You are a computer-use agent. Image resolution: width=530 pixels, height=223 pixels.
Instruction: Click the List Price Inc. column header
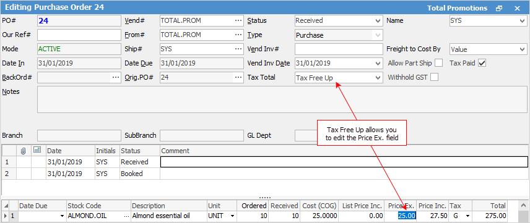tap(362, 206)
